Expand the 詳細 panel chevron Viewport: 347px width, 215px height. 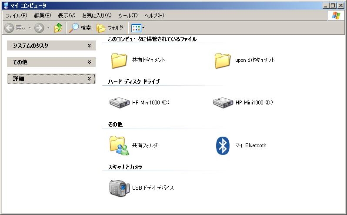point(89,79)
